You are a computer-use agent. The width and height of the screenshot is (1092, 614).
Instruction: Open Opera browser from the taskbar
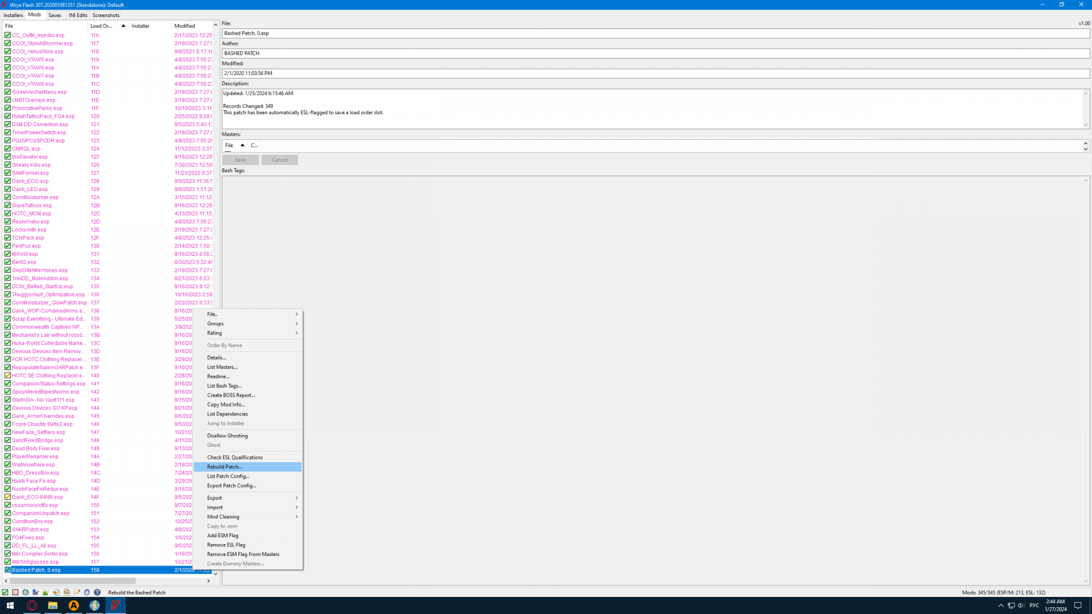click(32, 605)
